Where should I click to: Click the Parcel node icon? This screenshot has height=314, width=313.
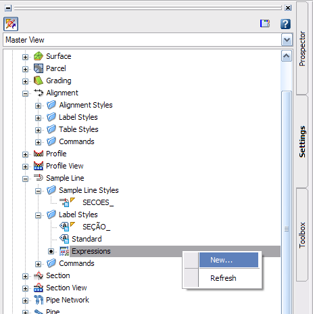pos(39,68)
